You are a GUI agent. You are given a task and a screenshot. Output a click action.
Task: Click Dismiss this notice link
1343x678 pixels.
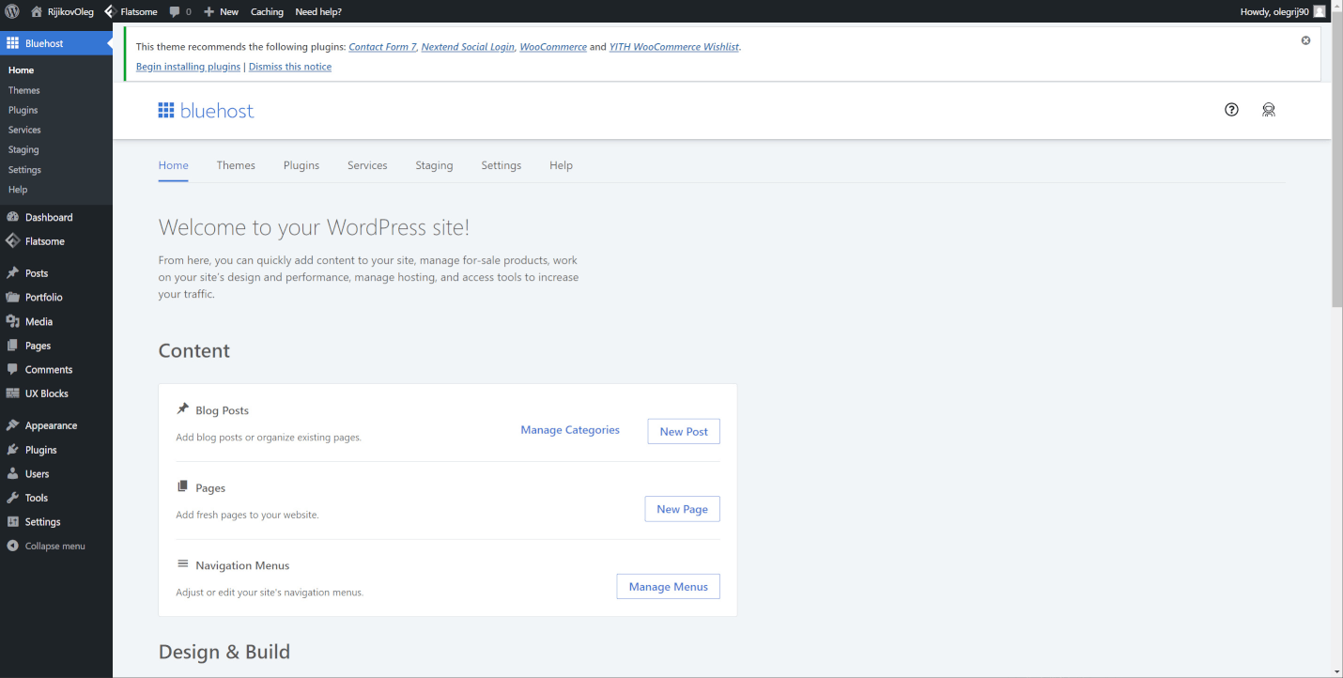(x=290, y=67)
